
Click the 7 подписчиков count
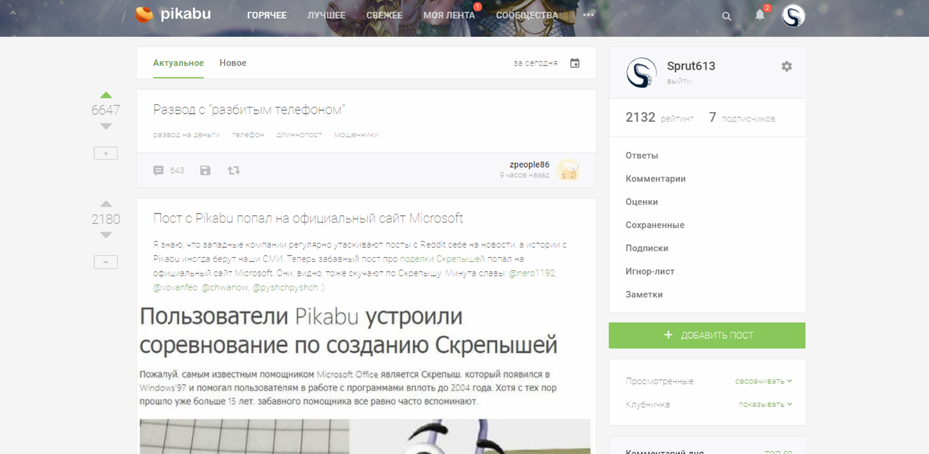tap(742, 117)
